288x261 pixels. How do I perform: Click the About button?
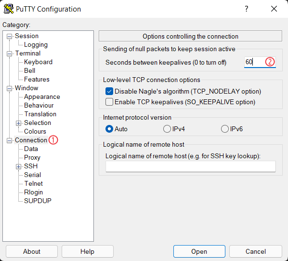click(32, 251)
